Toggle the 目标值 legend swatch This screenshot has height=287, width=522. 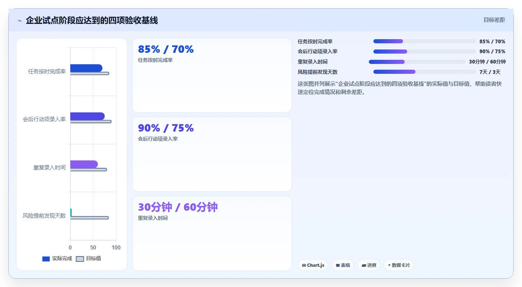click(x=80, y=259)
